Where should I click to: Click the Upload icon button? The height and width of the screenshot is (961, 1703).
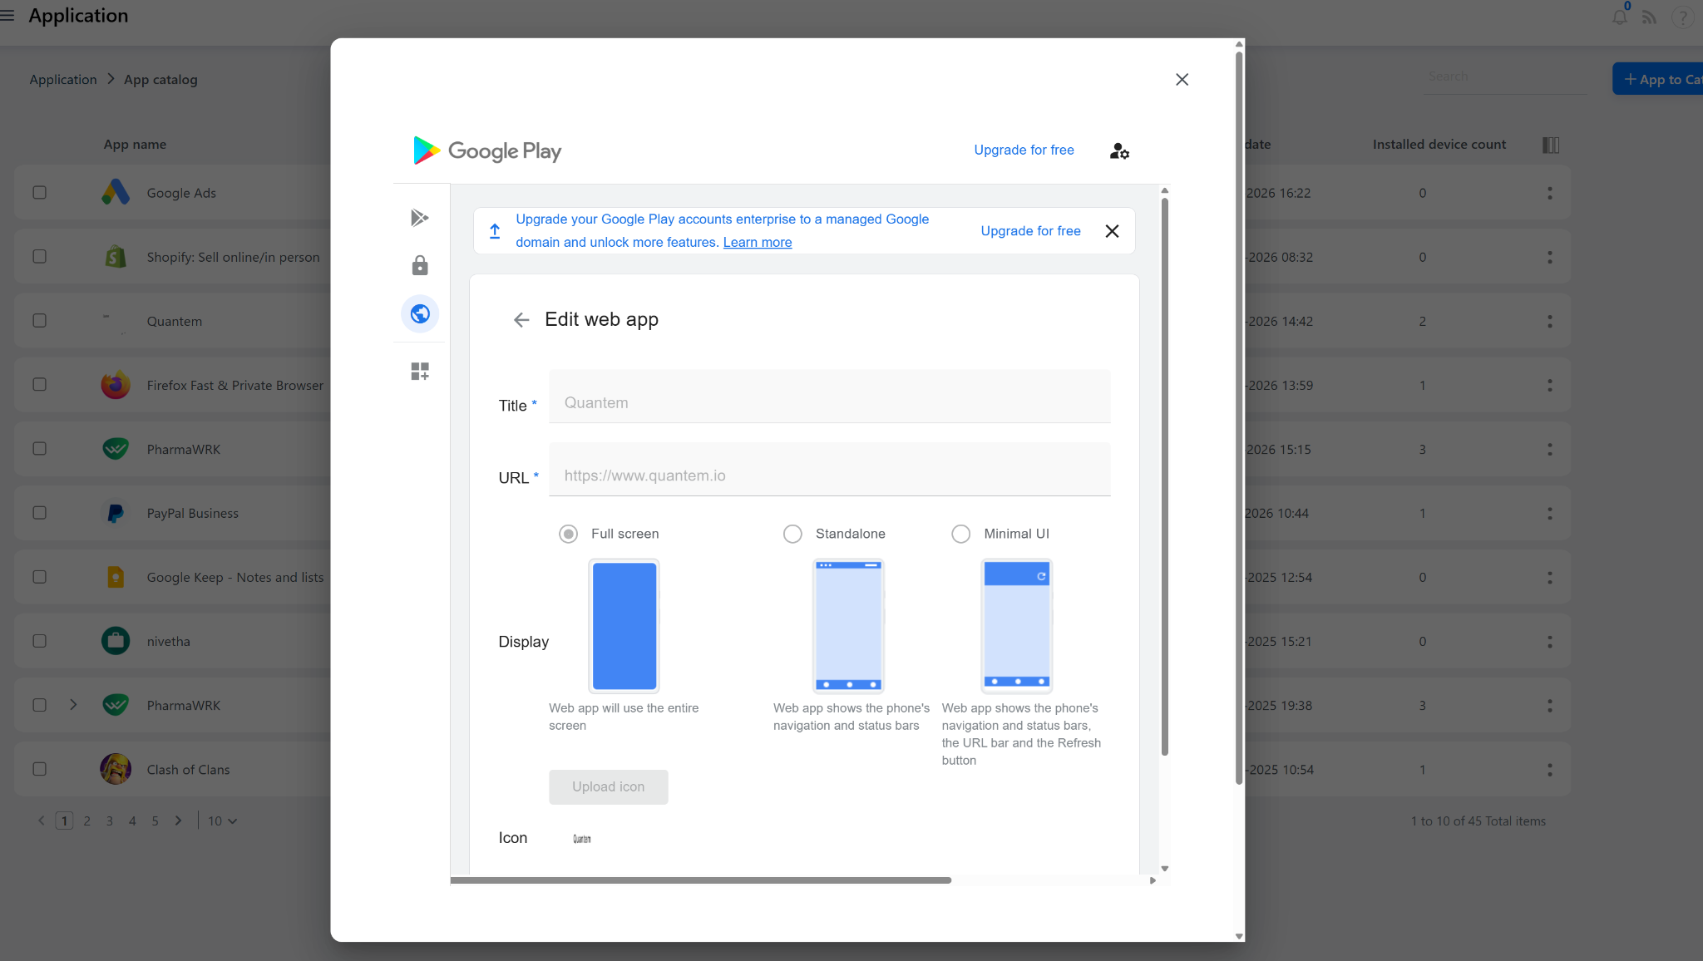(x=608, y=786)
